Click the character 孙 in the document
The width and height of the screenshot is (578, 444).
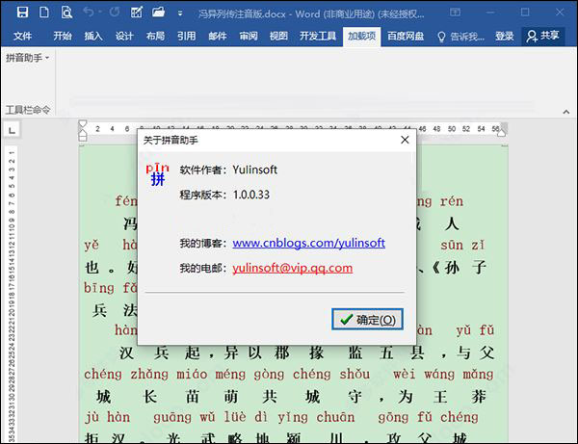pyautogui.click(x=452, y=268)
